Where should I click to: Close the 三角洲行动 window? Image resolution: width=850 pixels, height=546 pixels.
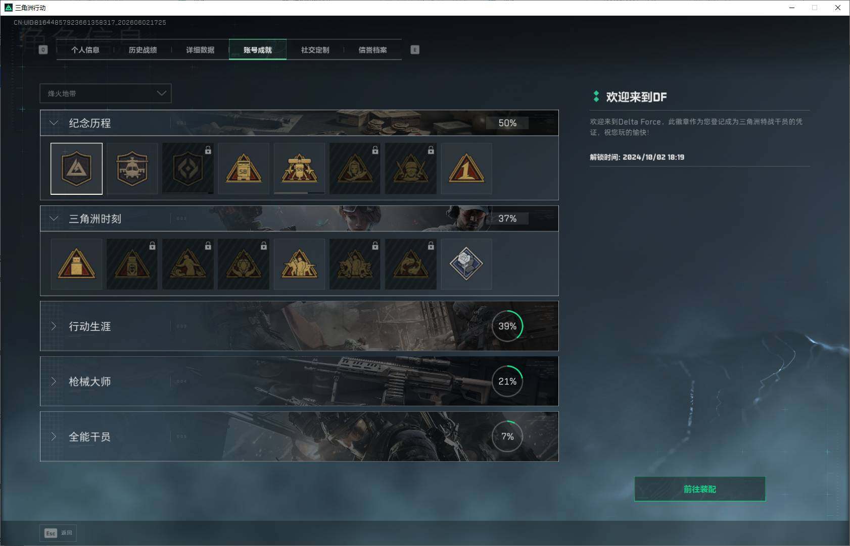click(837, 8)
